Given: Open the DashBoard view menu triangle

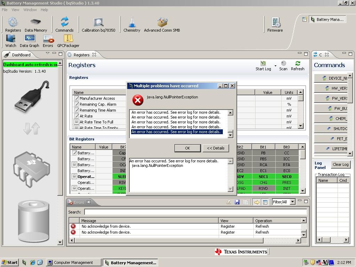Looking at the screenshot, I should [47, 53].
